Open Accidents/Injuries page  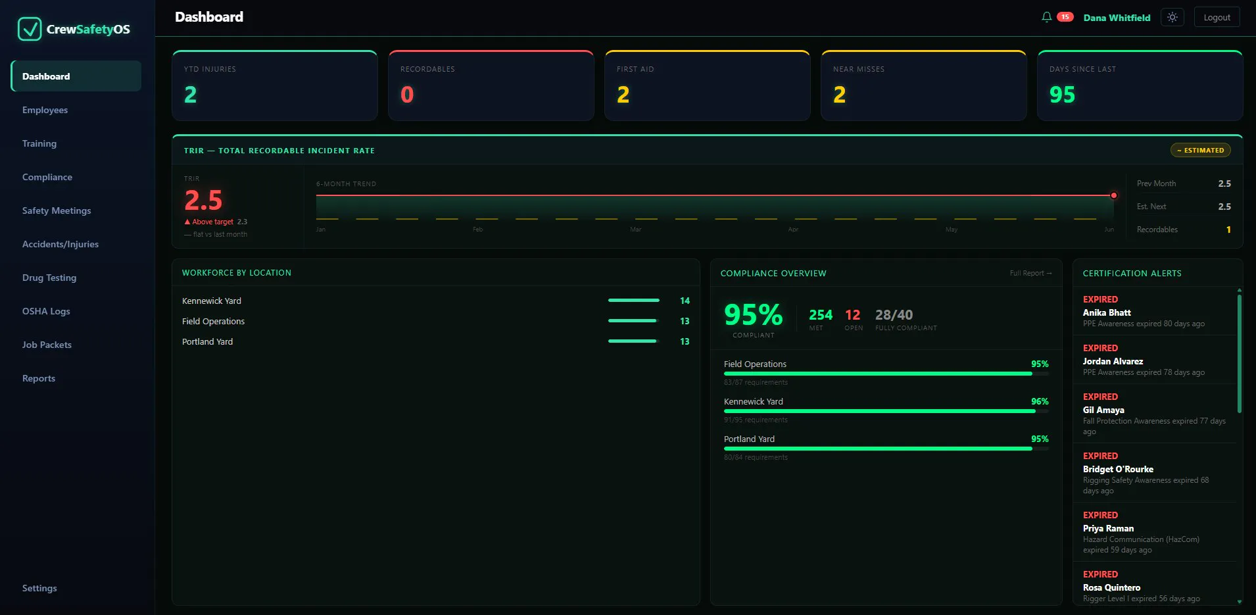76,244
